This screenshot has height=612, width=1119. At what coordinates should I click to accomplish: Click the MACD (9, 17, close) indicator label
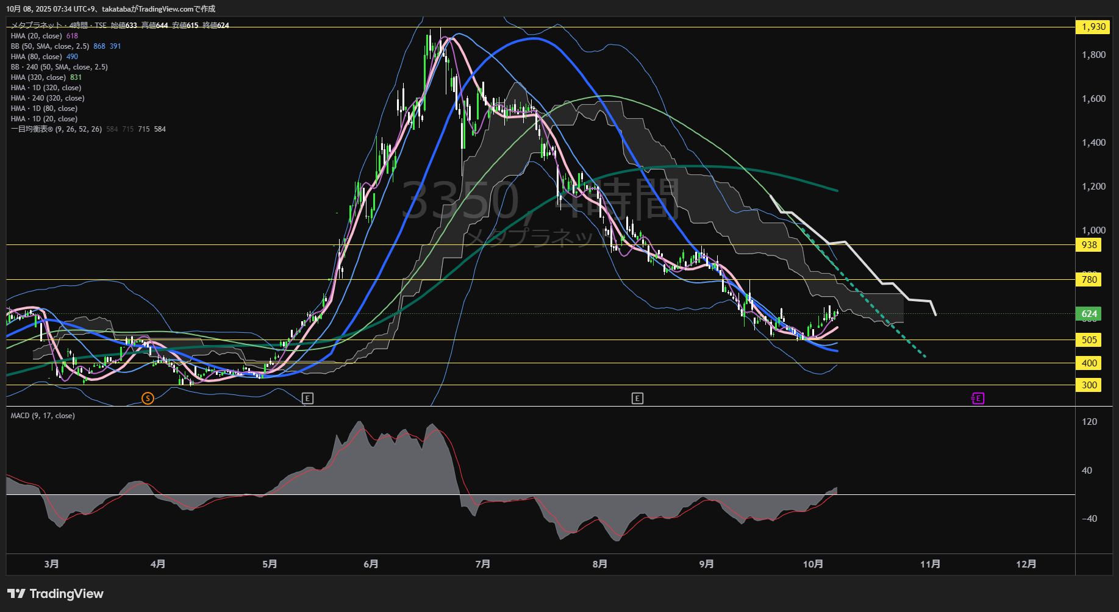[43, 416]
